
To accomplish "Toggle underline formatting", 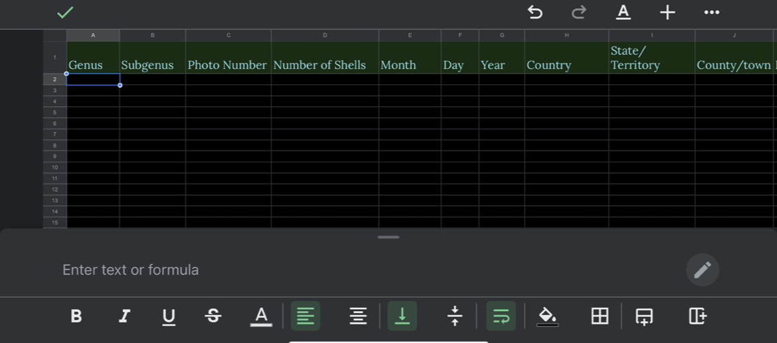I will (169, 316).
